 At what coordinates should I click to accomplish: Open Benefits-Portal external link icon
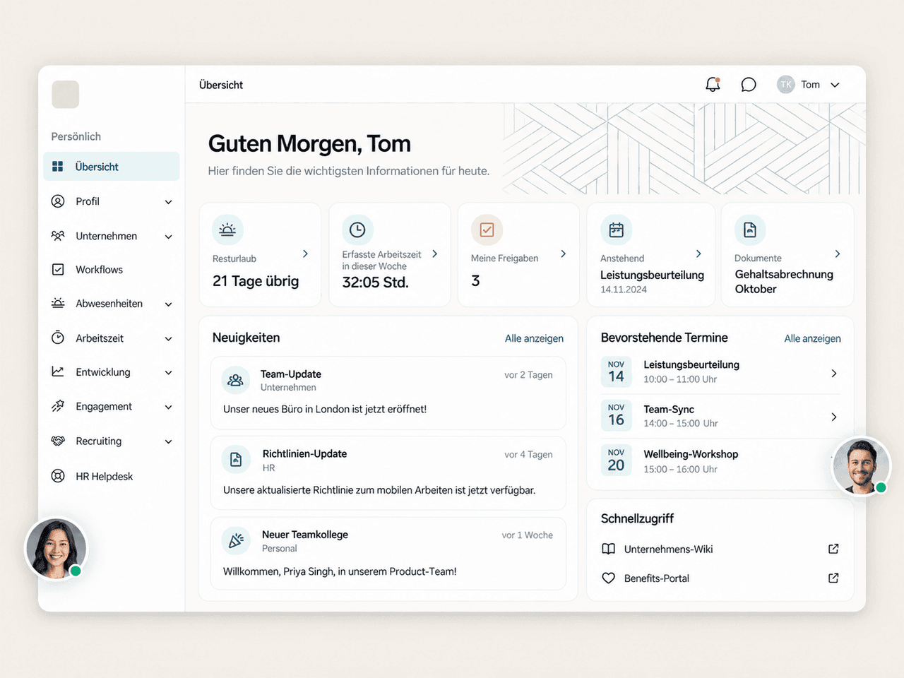pyautogui.click(x=833, y=578)
